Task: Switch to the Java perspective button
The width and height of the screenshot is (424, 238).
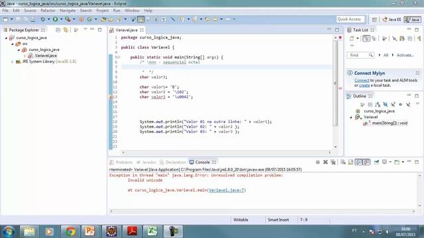Action: (412, 19)
